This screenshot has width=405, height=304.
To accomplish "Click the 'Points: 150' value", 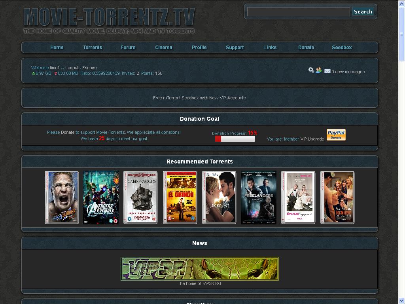I will (152, 73).
